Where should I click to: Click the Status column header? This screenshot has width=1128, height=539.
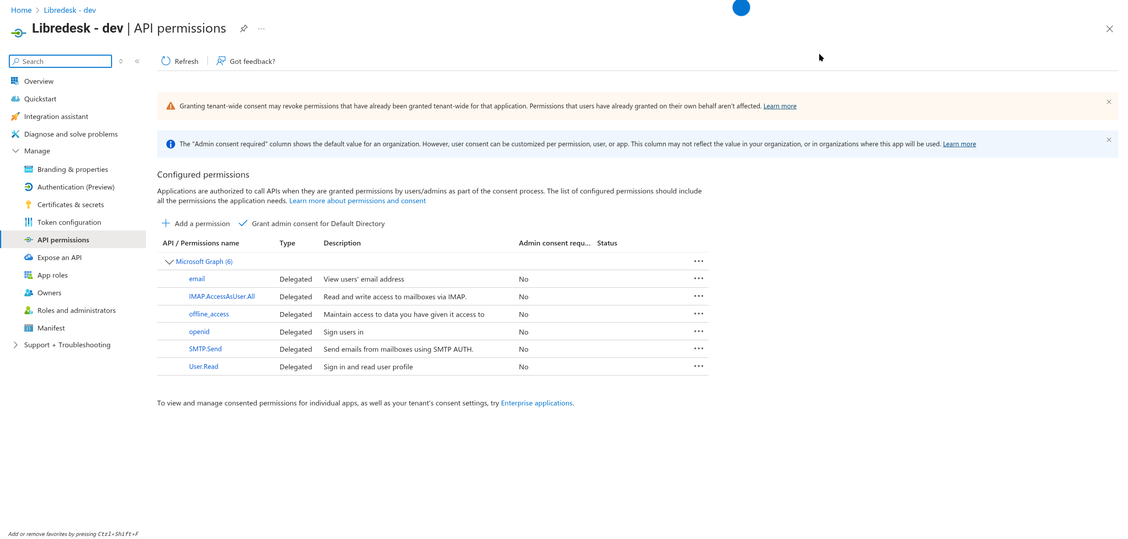click(x=607, y=243)
